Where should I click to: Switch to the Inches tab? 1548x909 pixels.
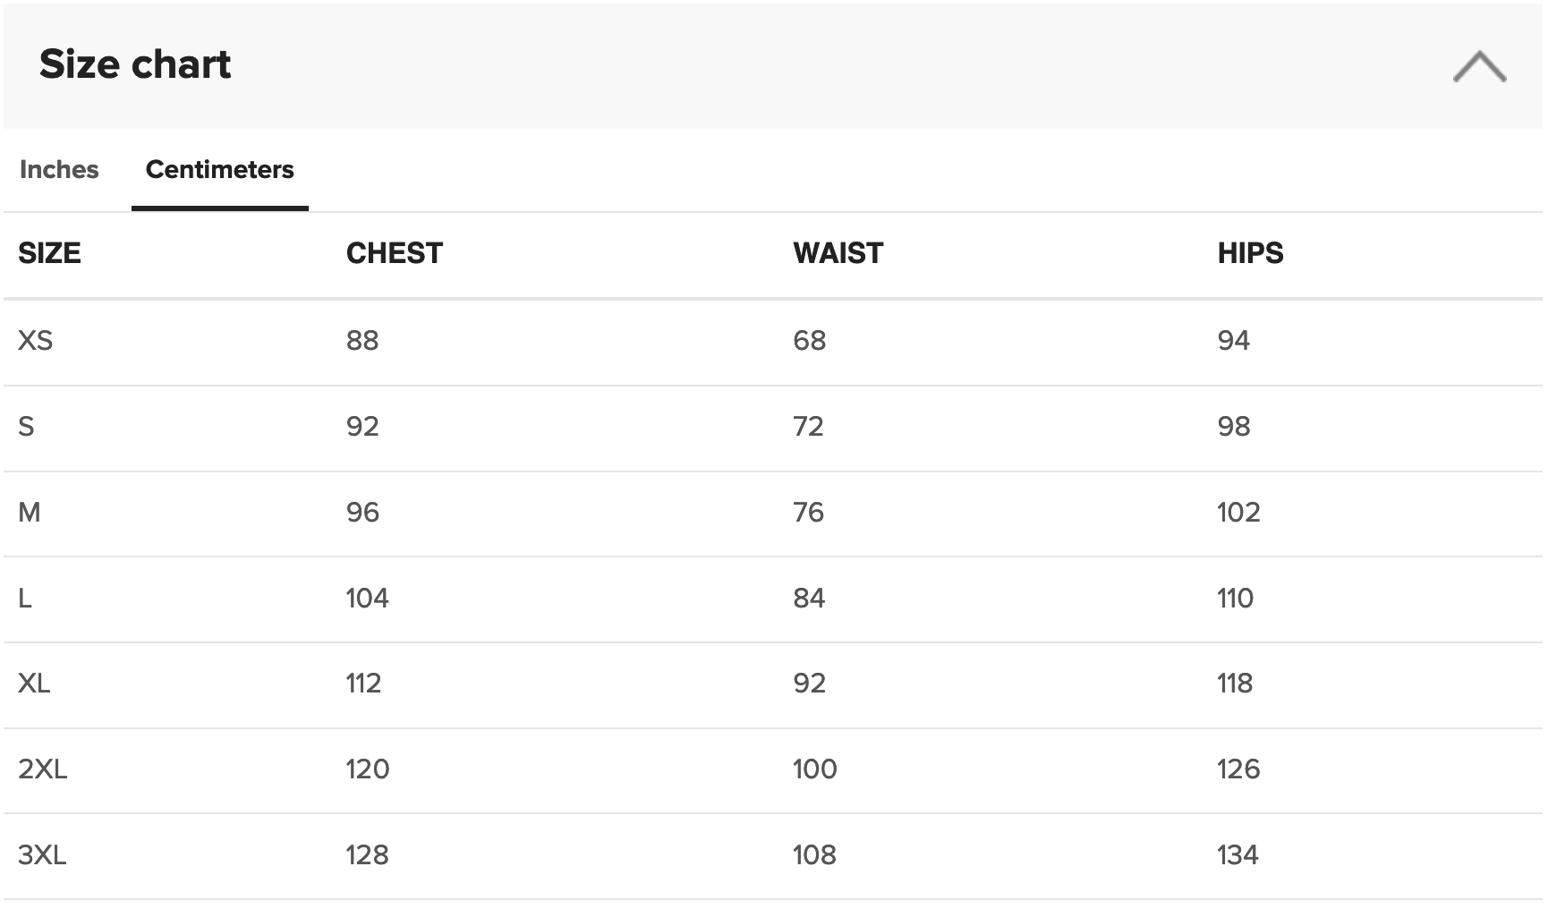pyautogui.click(x=59, y=169)
